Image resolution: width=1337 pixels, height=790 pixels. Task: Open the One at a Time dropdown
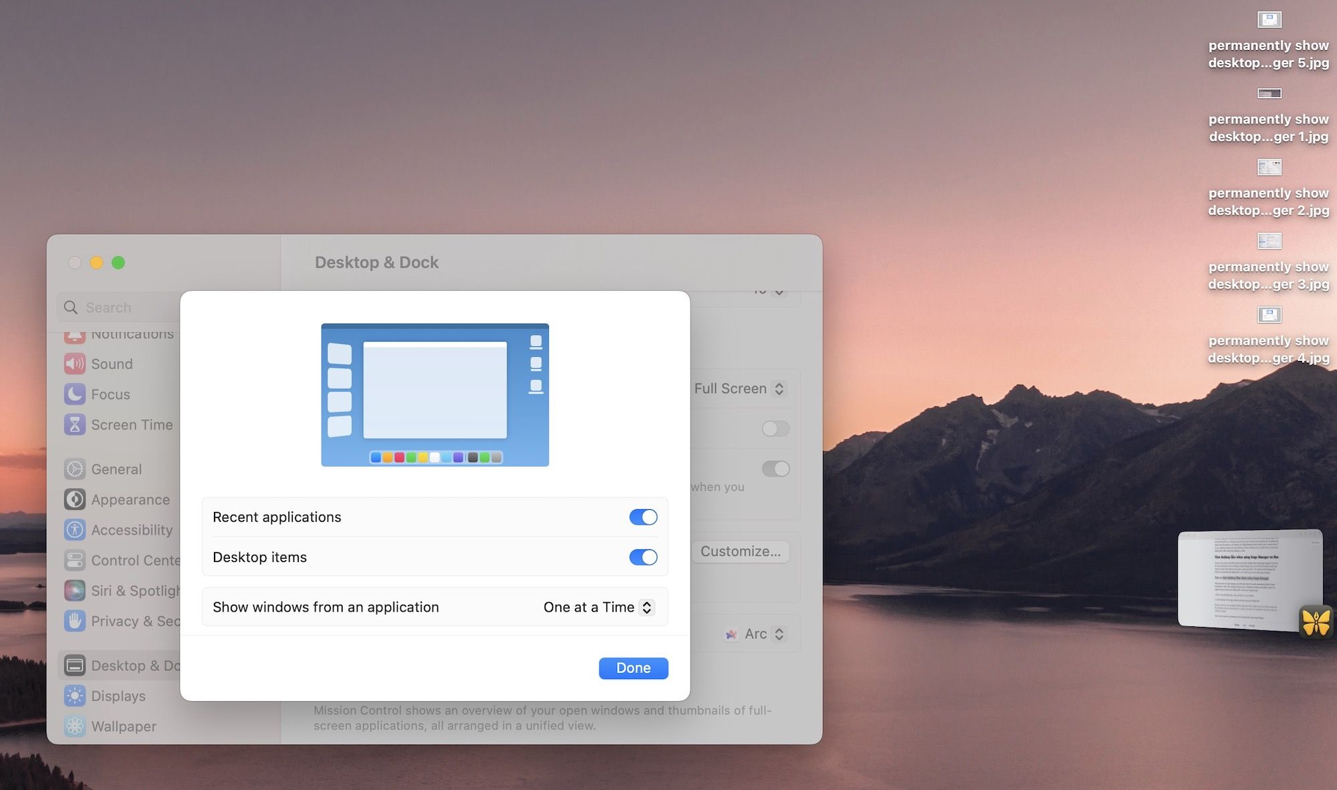click(x=598, y=608)
